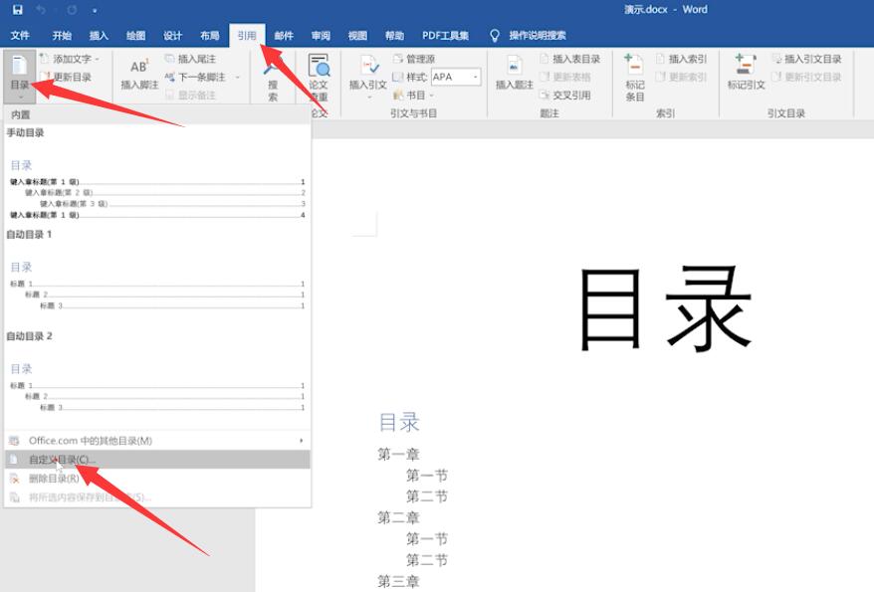874x592 pixels.
Task: Click the 第一章 entry in the document
Action: [x=398, y=455]
